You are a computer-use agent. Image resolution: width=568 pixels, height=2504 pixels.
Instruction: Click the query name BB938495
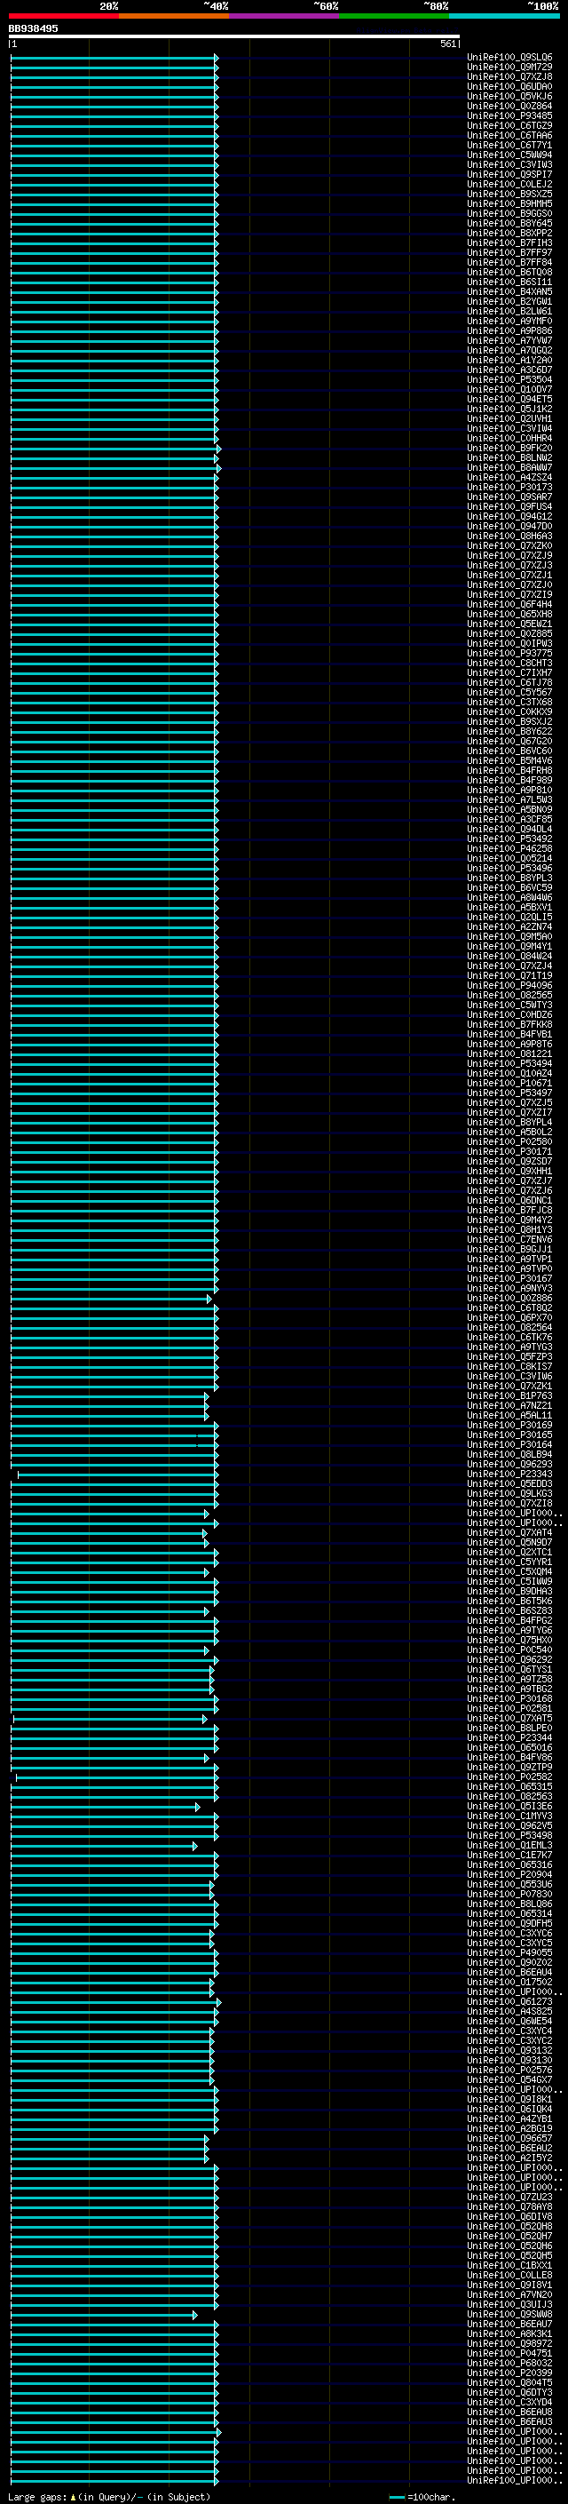[x=33, y=29]
